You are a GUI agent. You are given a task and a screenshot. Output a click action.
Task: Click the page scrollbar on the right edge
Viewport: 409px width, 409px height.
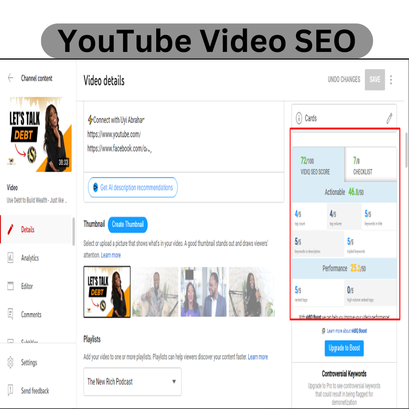tap(406, 150)
